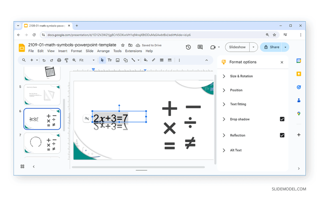
Task: Click the redo icon
Action: (51, 60)
